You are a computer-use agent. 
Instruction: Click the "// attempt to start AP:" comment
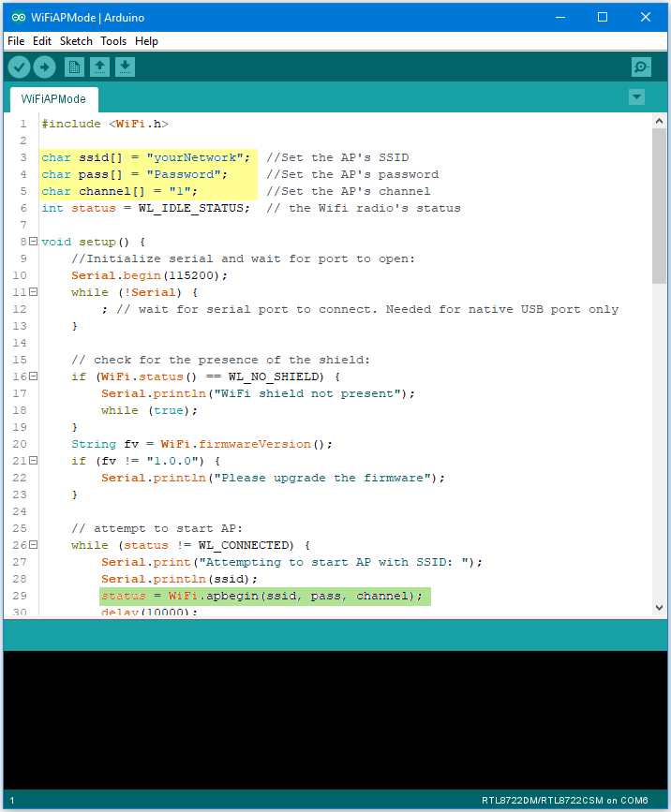tap(157, 528)
